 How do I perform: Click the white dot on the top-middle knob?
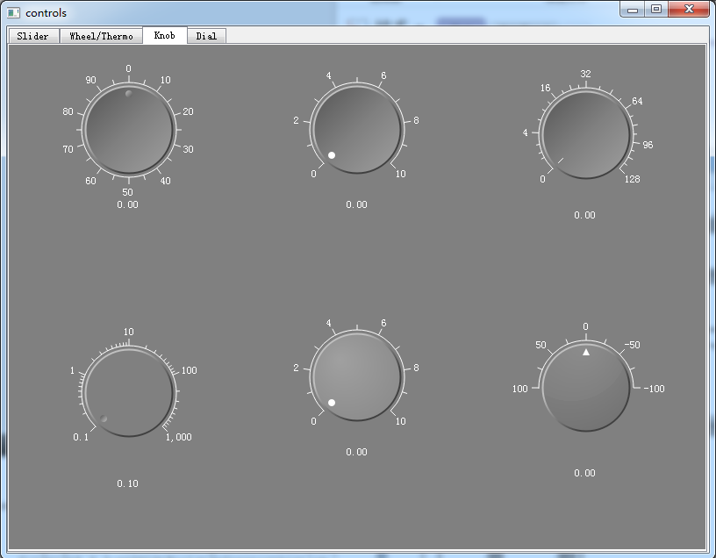tap(332, 155)
